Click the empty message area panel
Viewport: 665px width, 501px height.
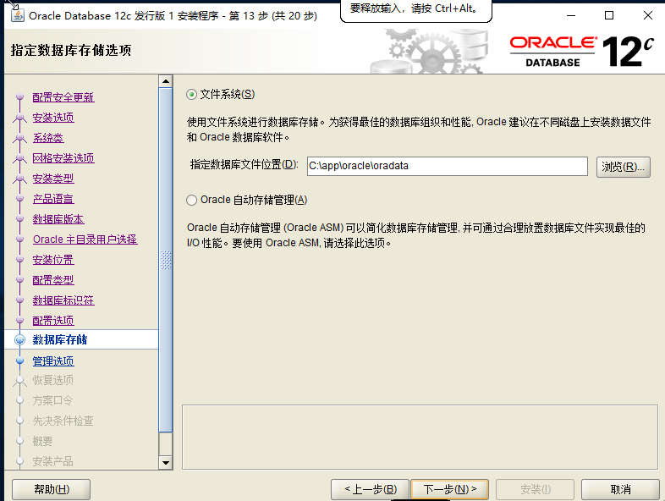(420, 437)
